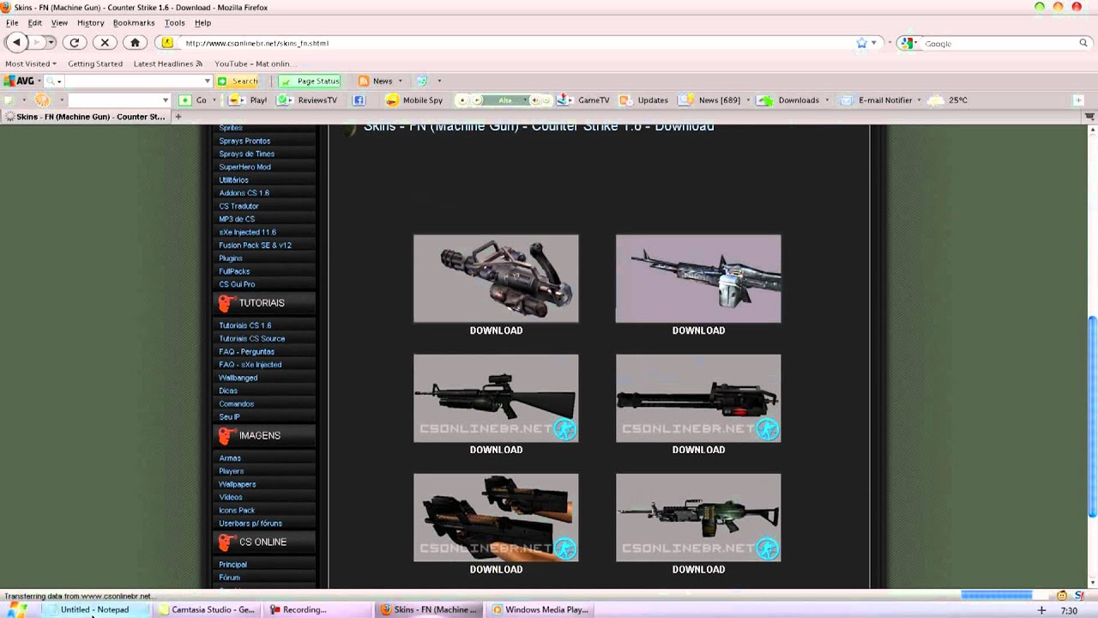Stop loading the page
The width and height of the screenshot is (1098, 618).
(x=105, y=42)
